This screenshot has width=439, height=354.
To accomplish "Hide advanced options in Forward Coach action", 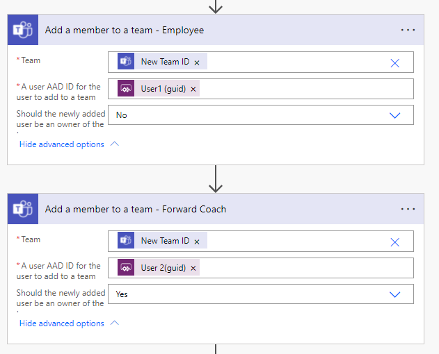I will point(69,323).
